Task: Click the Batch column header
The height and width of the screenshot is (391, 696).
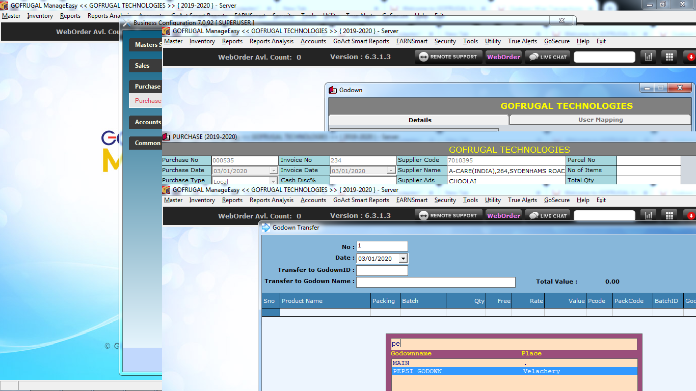Action: (423, 301)
